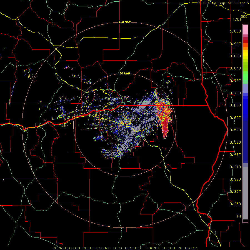Screen dimensions: 250x250
Task: Click the 0.840 color scale value
Action: tap(235, 68)
